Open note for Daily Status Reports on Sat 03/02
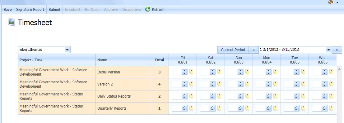The image size is (344, 123). click(219, 96)
